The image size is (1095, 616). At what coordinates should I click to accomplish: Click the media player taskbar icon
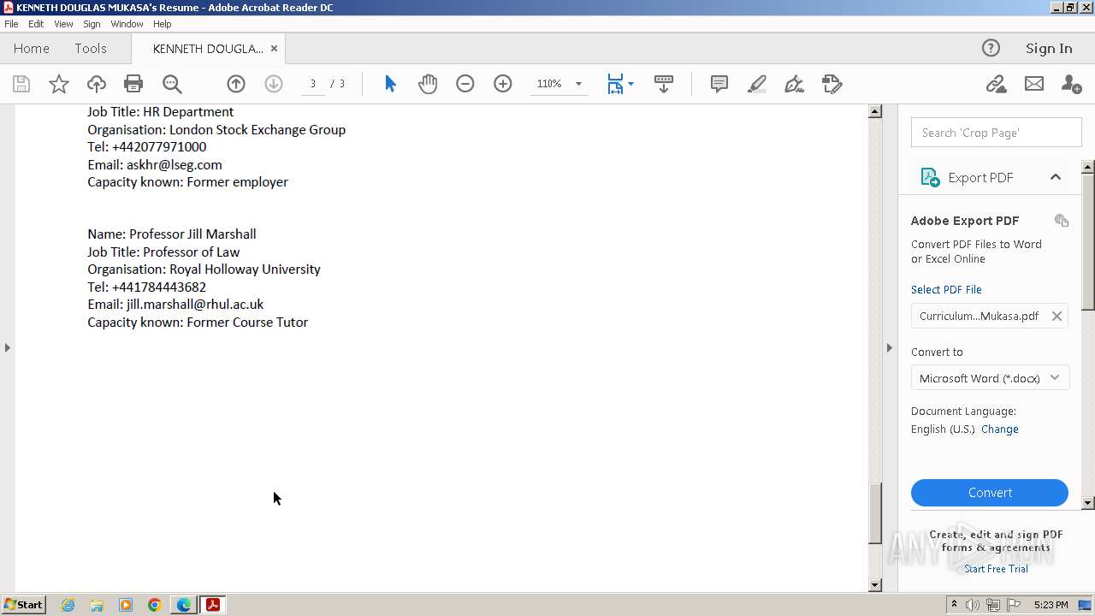126,605
